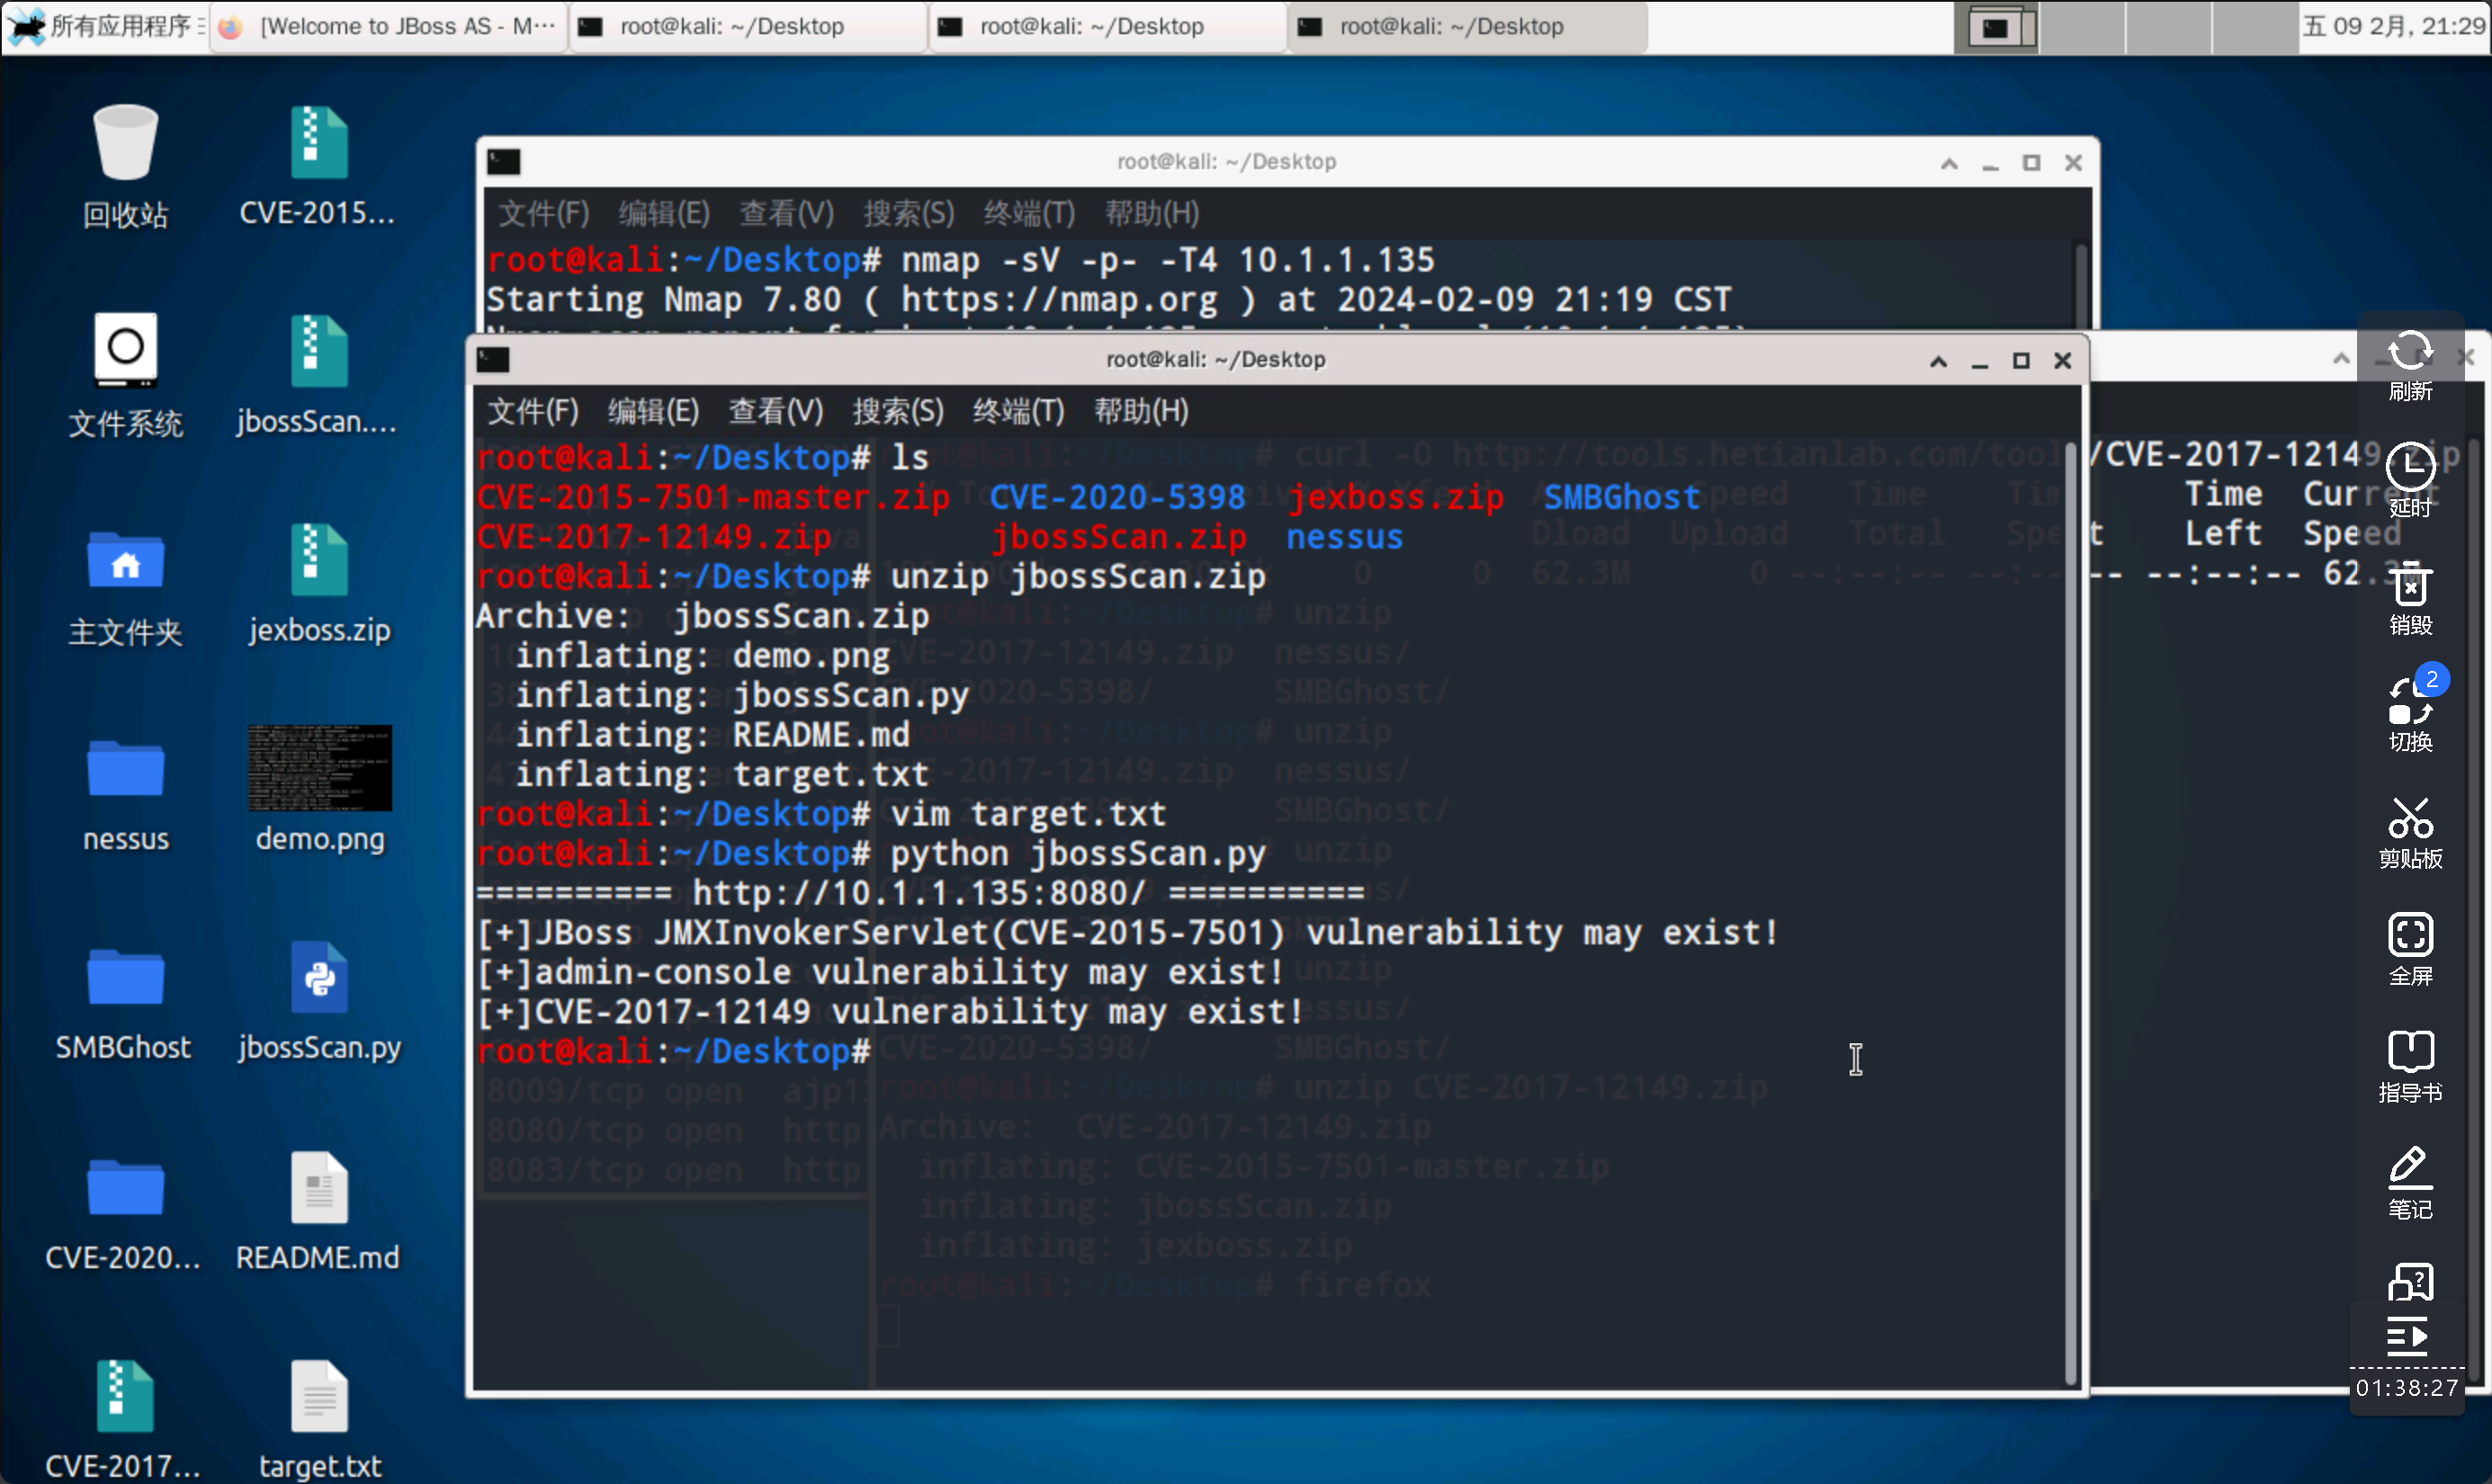The width and height of the screenshot is (2492, 1484).
Task: Open the 指导书 guide book icon
Action: pos(2410,1053)
